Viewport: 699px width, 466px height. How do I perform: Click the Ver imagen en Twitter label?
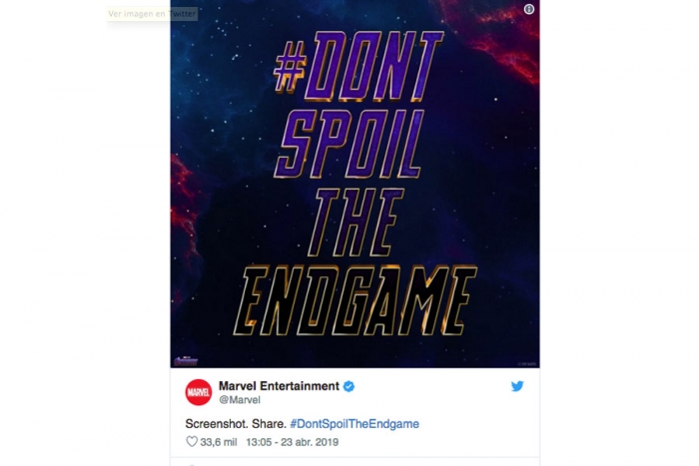tap(152, 14)
